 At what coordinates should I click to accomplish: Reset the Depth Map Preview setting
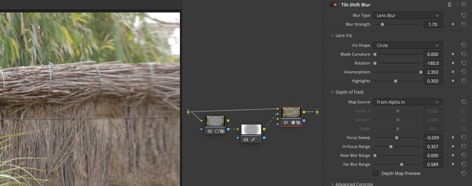463,174
